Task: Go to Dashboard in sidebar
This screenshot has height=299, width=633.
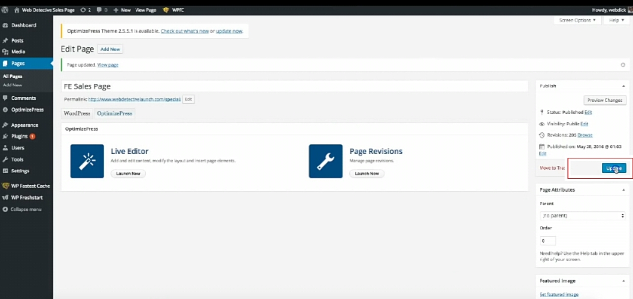Action: (x=24, y=25)
